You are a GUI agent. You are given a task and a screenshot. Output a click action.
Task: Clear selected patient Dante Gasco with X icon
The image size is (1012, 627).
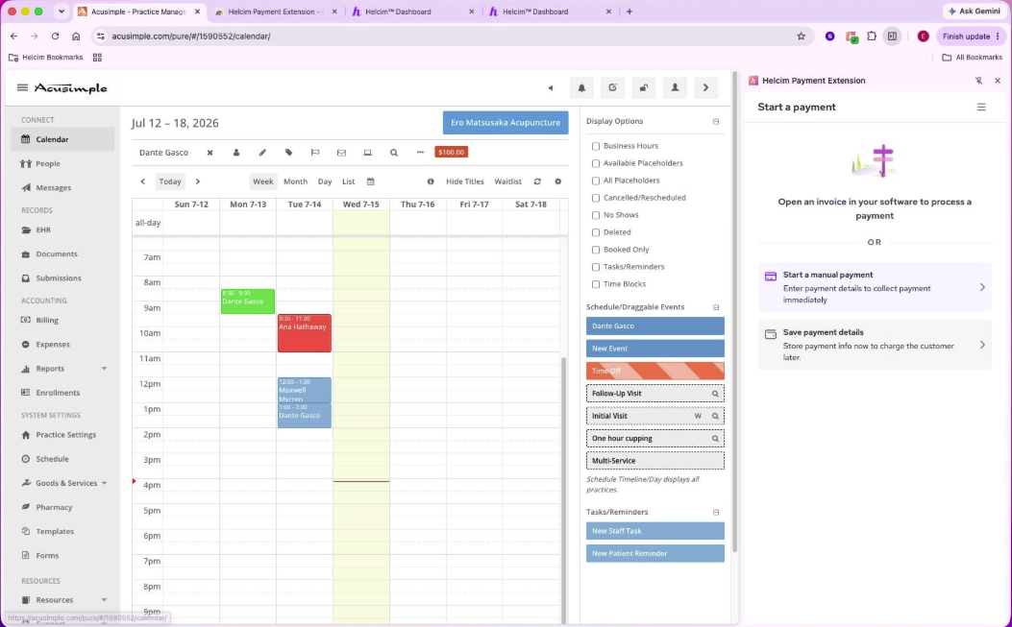pos(210,153)
